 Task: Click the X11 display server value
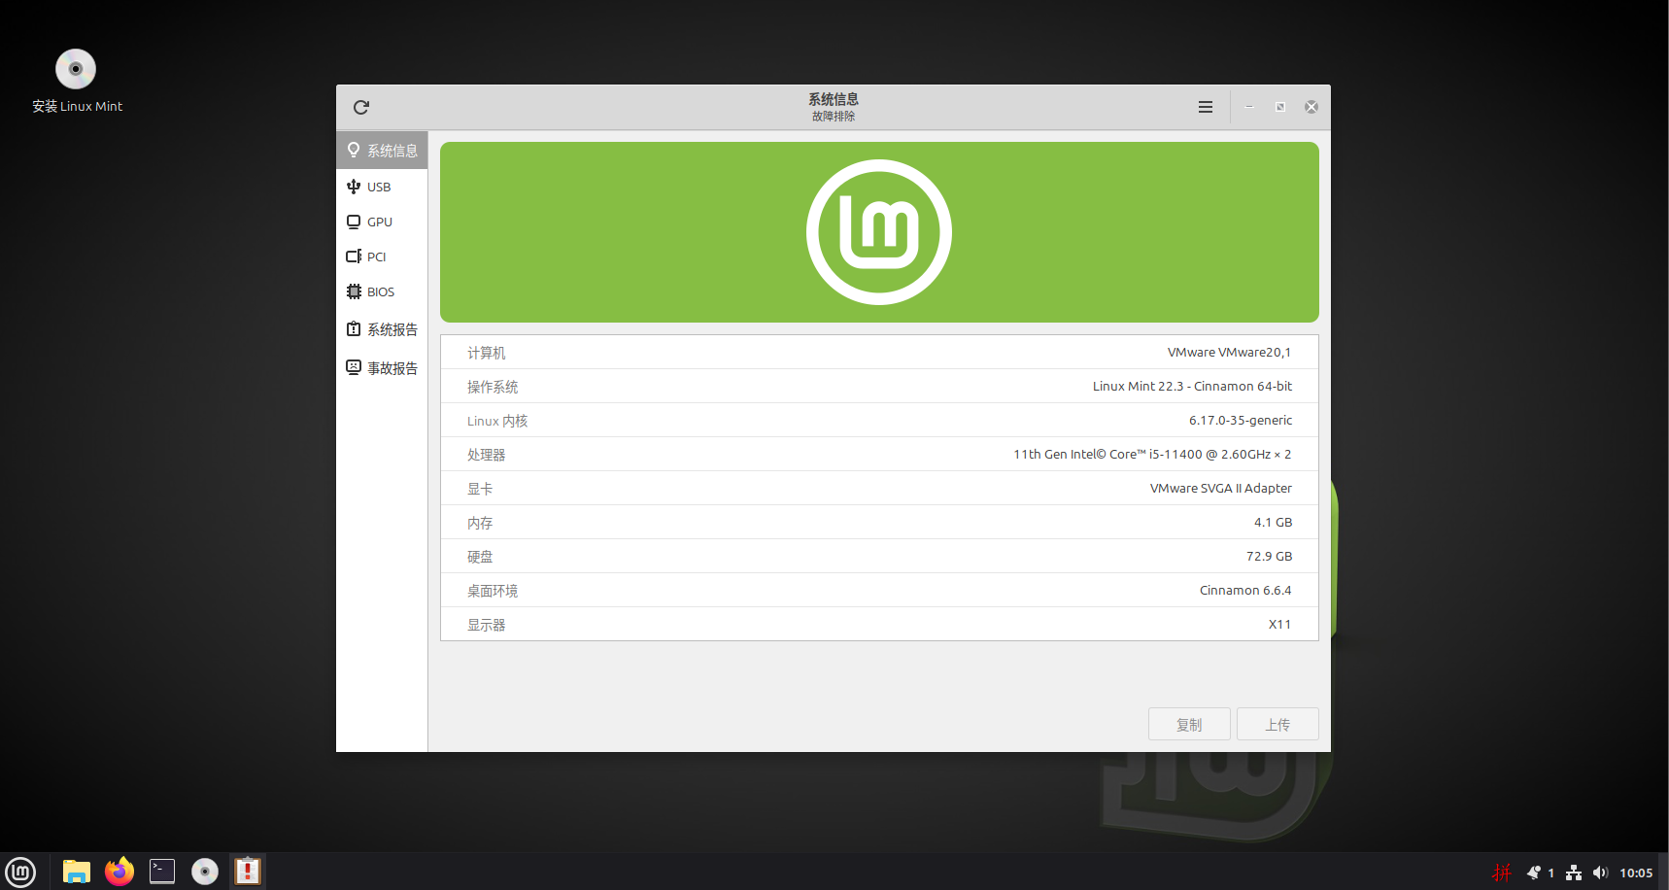(x=1279, y=625)
